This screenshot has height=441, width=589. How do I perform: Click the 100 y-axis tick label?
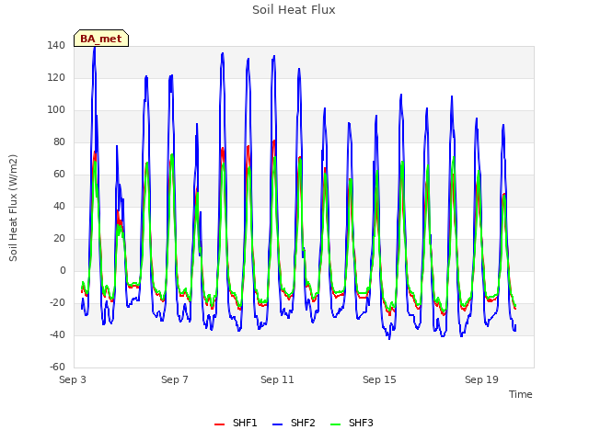(x=56, y=110)
